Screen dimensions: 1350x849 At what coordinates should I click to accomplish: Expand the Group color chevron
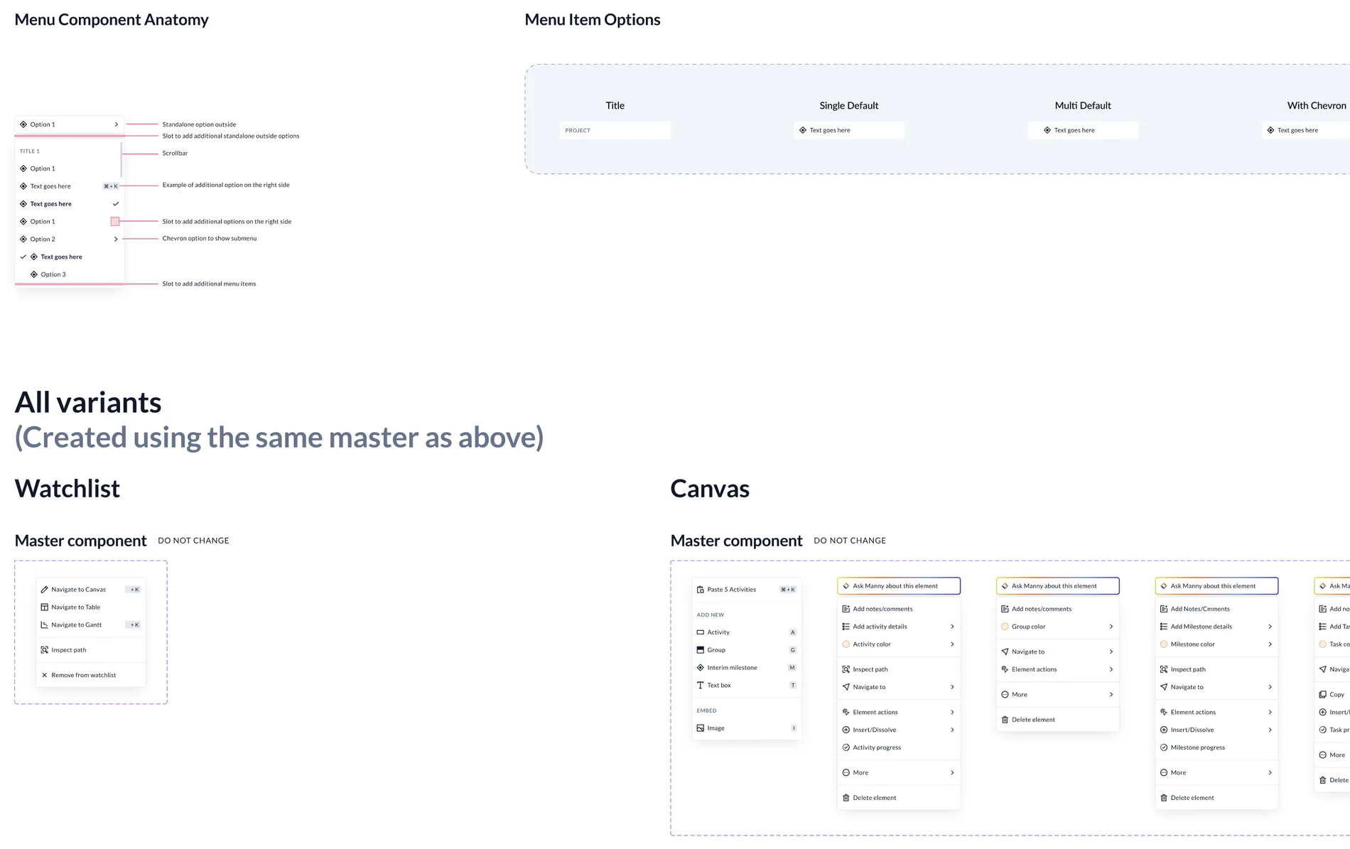point(1111,627)
